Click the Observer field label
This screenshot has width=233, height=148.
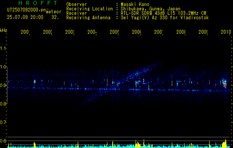pyautogui.click(x=77, y=4)
